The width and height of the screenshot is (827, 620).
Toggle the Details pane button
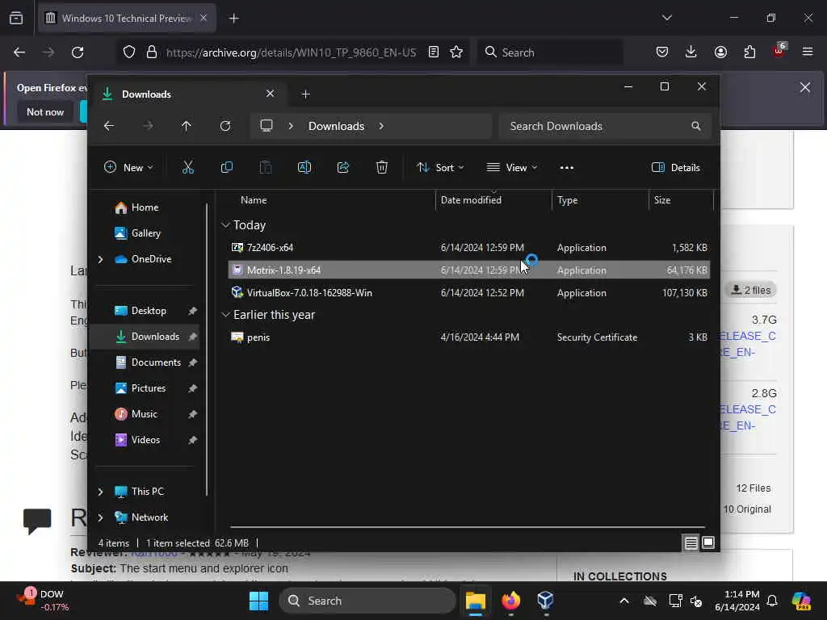pyautogui.click(x=676, y=168)
